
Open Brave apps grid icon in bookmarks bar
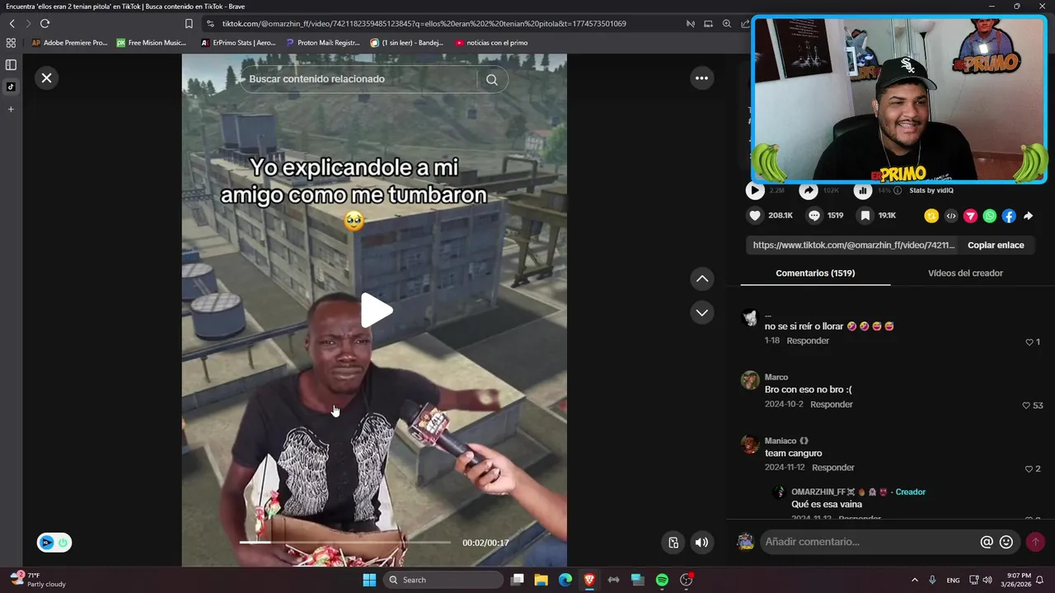pos(11,43)
